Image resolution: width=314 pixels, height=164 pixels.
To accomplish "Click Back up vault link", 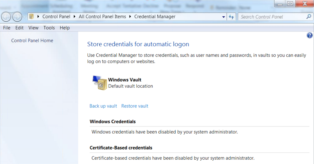I will [x=103, y=106].
